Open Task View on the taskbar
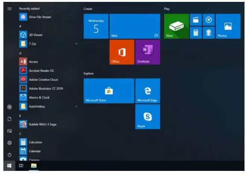The height and width of the screenshot is (175, 246). [21, 166]
